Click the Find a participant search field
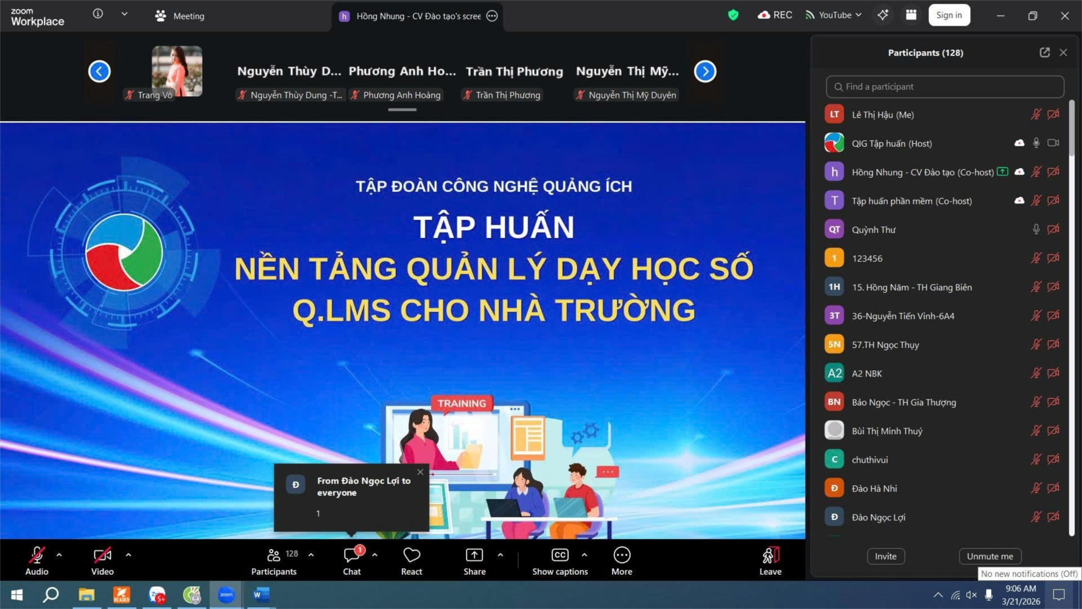 tap(944, 86)
